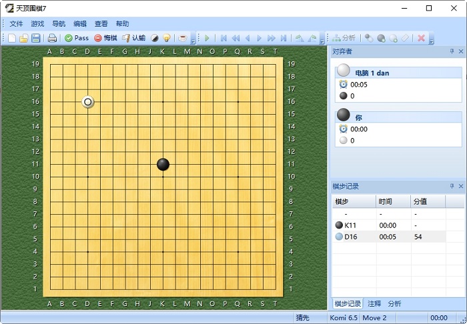The width and height of the screenshot is (467, 324).
Task: Fast-forward several moves with double-right arrows
Action: [271, 38]
